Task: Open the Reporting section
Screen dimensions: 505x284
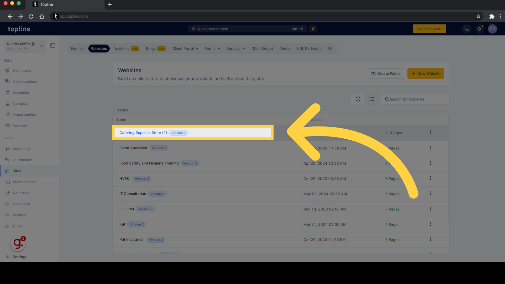Action: [x=21, y=193]
